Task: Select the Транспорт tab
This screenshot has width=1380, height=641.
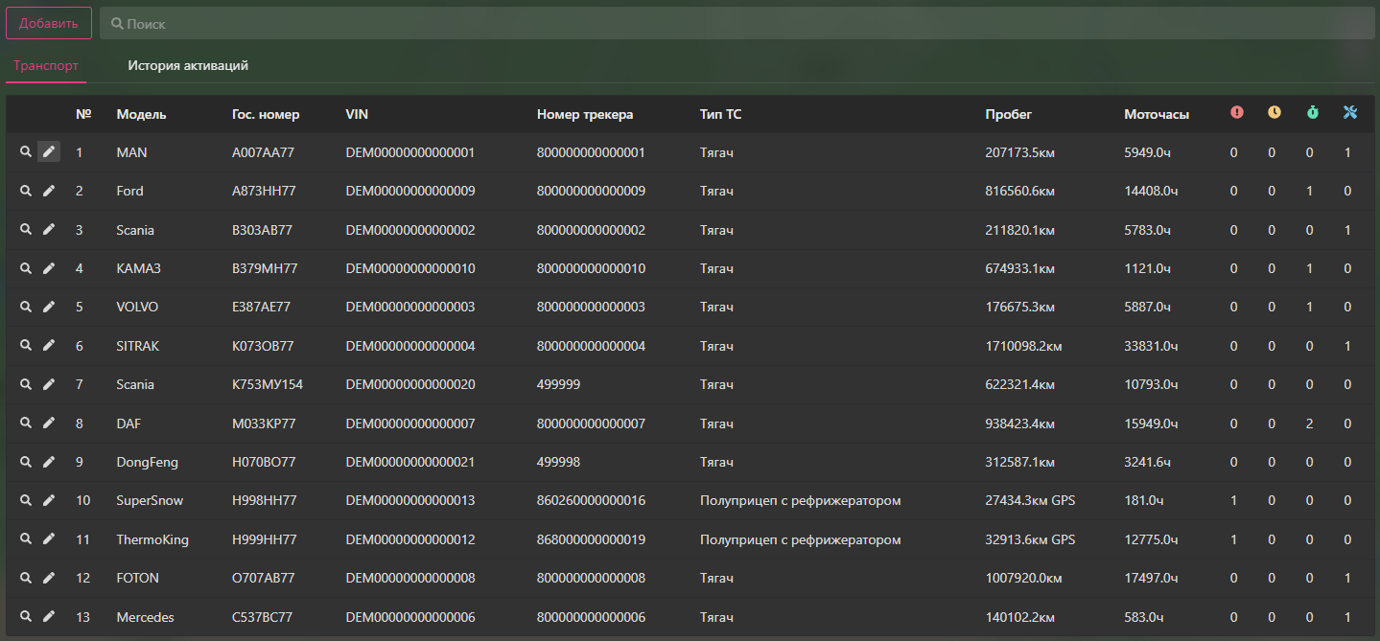Action: click(46, 66)
